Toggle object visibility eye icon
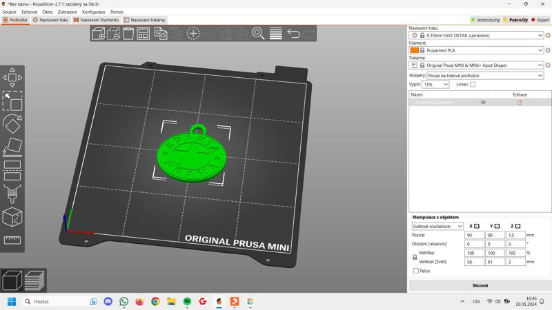Image resolution: width=552 pixels, height=310 pixels. 483,102
